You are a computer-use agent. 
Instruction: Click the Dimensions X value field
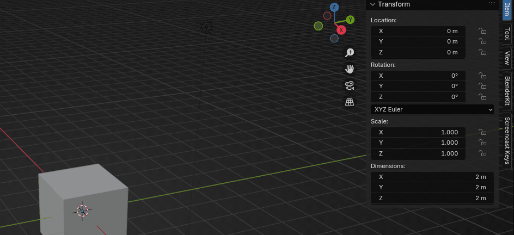(x=432, y=177)
